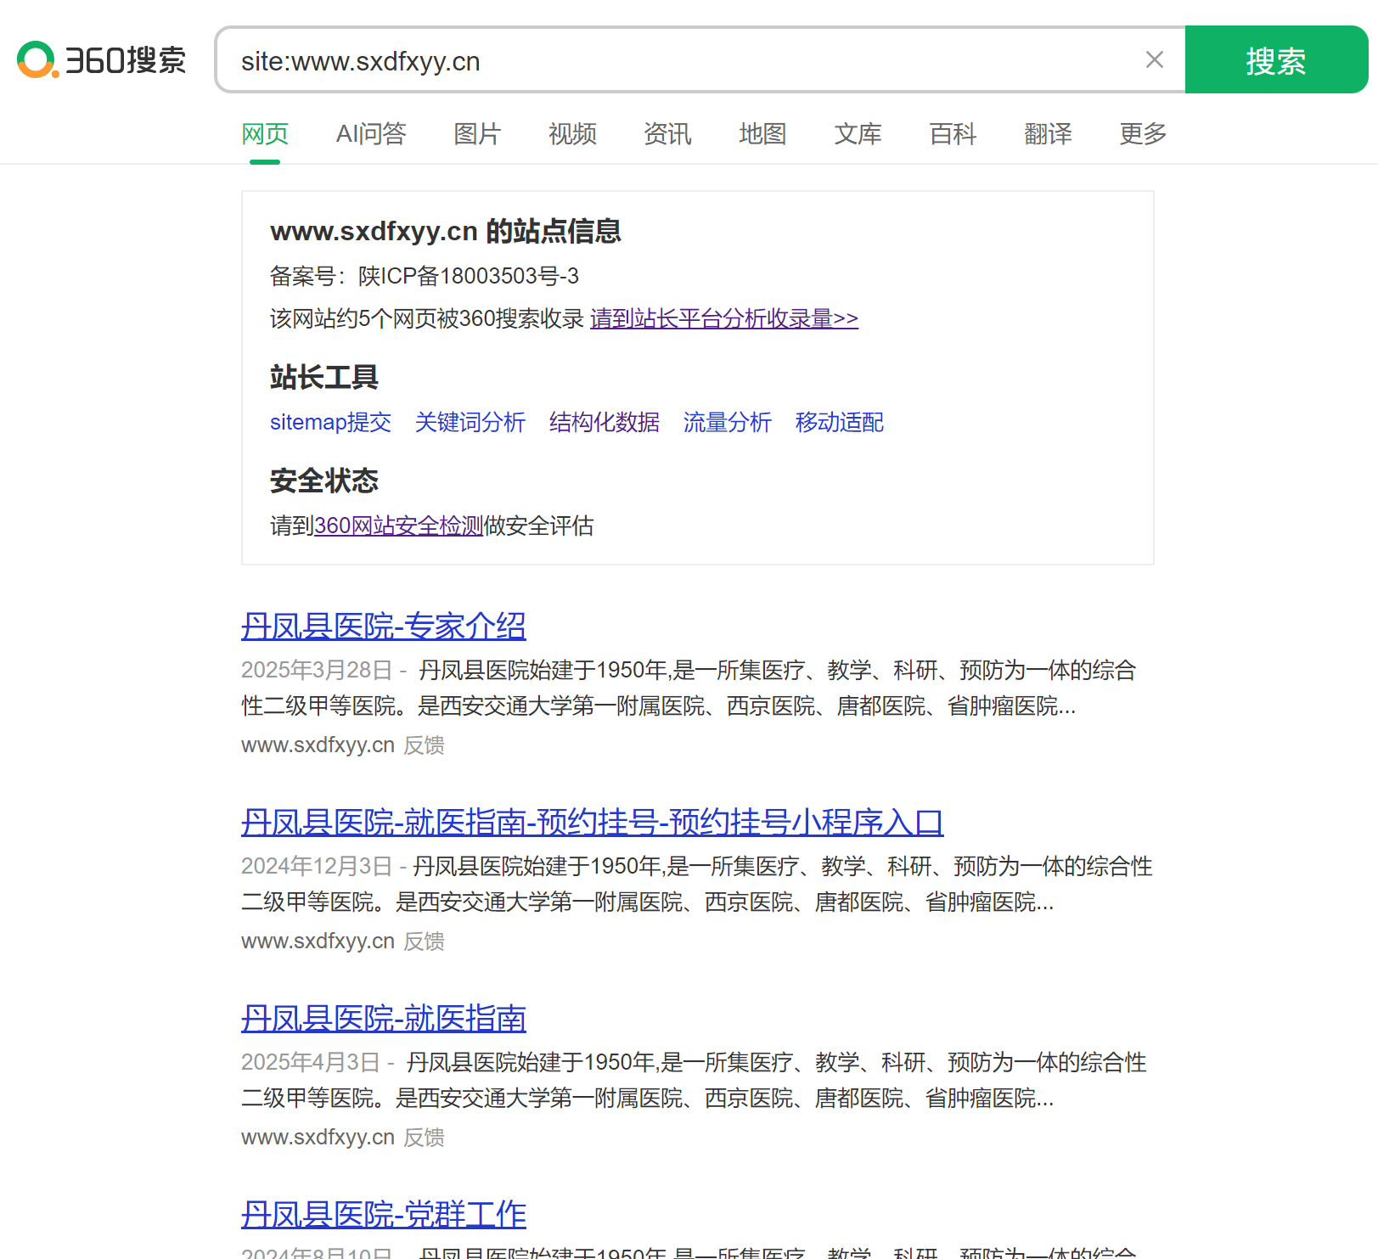Click 反馈 under the first search result
This screenshot has width=1378, height=1259.
[424, 745]
